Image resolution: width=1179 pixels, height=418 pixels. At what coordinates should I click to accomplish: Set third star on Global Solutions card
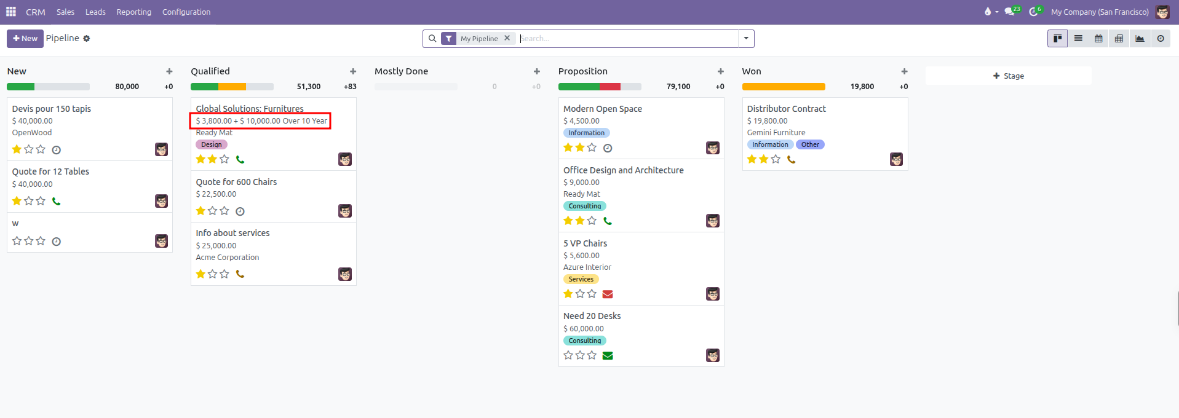(x=224, y=159)
